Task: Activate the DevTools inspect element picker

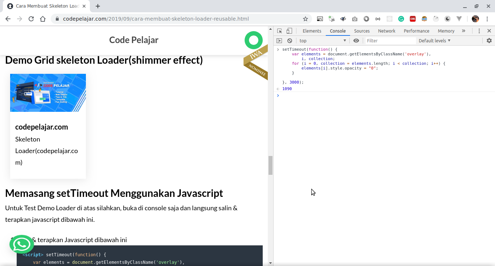Action: tap(279, 31)
